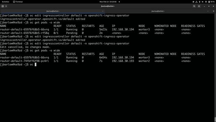
Task: Minimize the terminal window
Action: pos(204,6)
